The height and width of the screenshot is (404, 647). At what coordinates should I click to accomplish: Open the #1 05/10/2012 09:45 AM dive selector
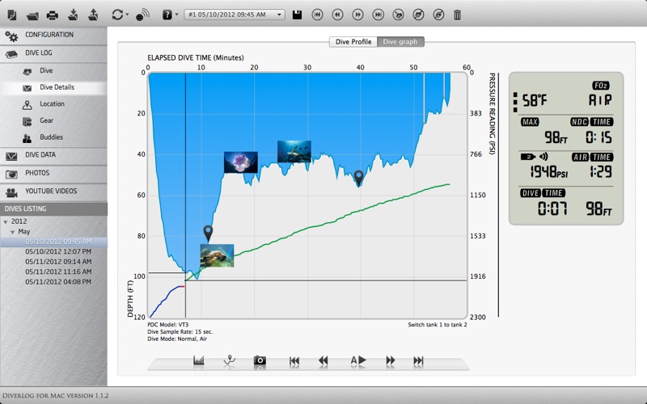point(235,15)
